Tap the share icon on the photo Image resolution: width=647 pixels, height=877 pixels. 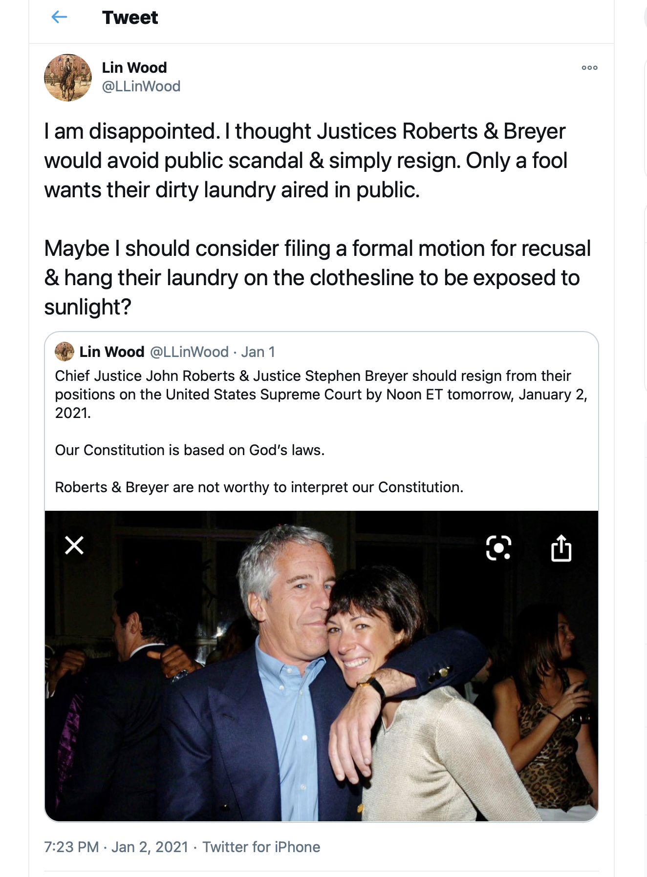tap(561, 548)
